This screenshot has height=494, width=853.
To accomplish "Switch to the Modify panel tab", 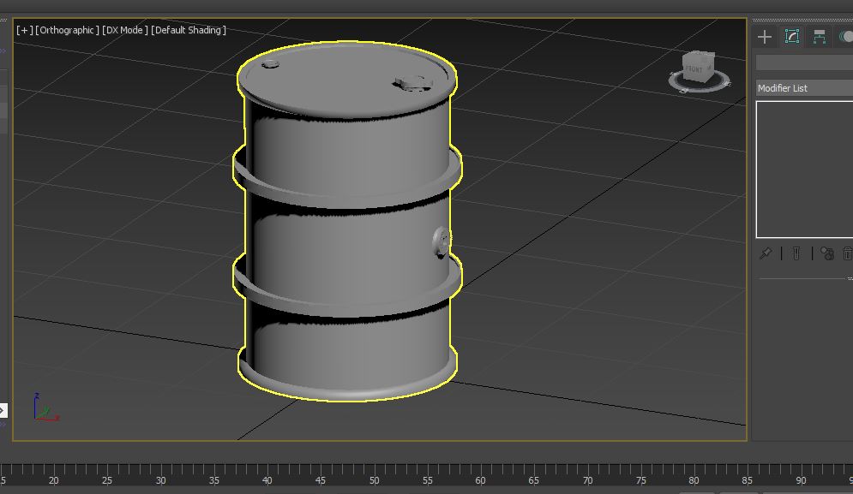I will pyautogui.click(x=792, y=36).
